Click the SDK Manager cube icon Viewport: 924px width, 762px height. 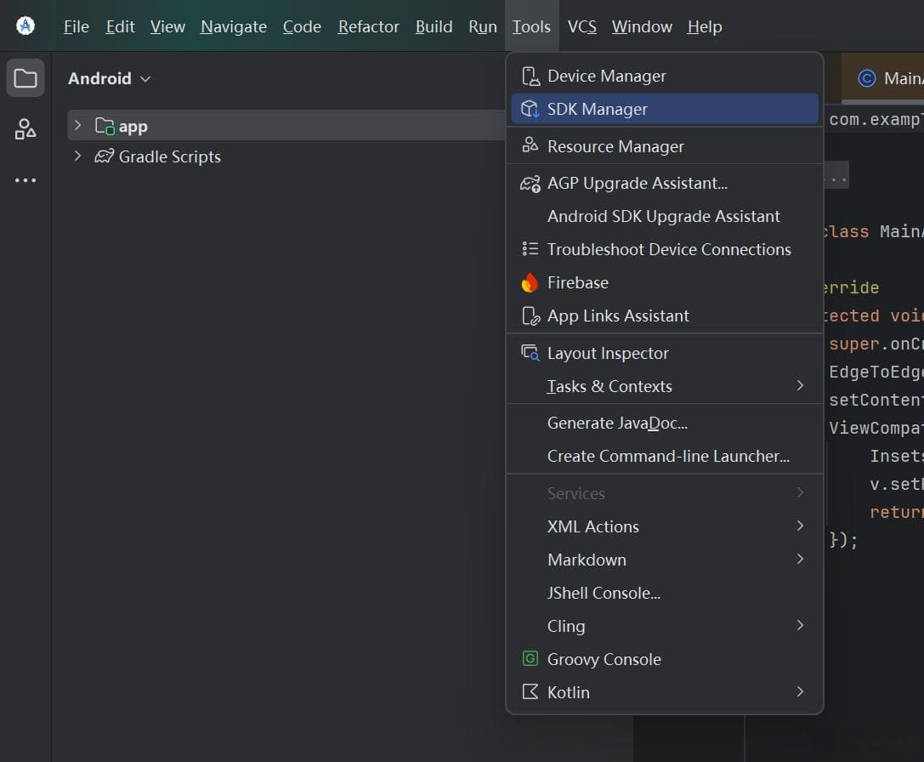click(x=530, y=109)
